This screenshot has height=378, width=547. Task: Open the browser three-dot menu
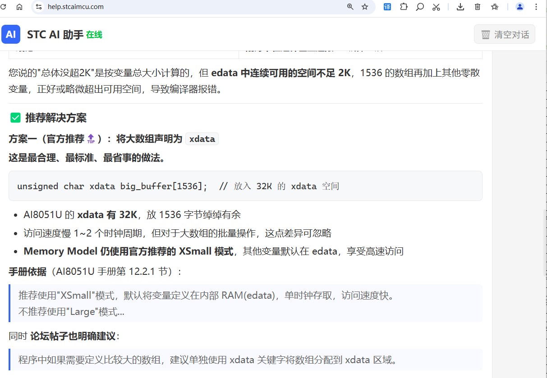(536, 7)
